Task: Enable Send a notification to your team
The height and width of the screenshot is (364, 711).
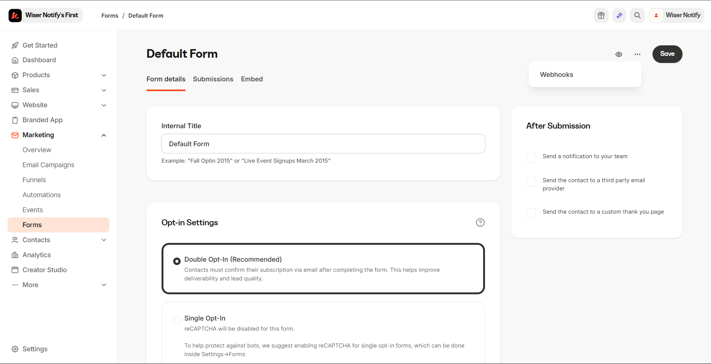Action: [531, 158]
